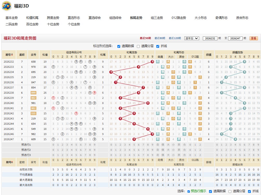Click 最大遗漏值 row label

(26, 180)
